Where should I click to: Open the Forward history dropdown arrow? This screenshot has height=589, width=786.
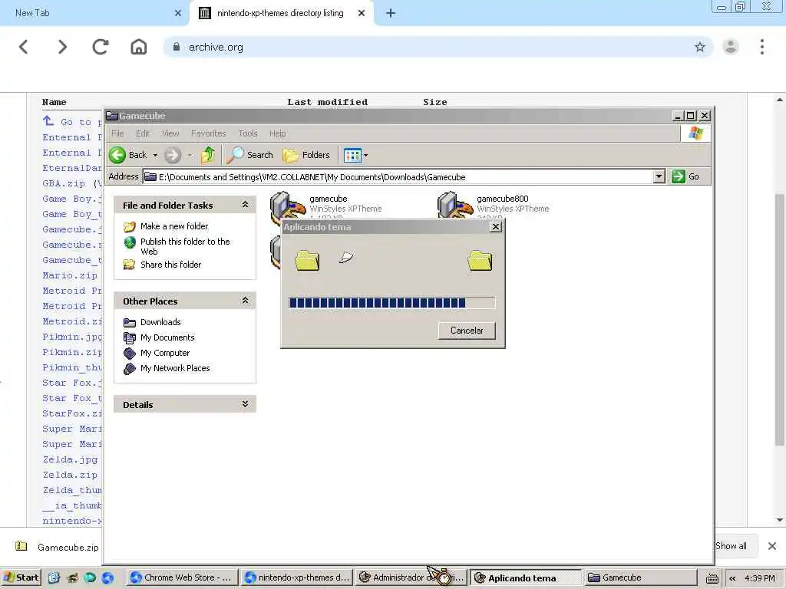[x=190, y=155]
